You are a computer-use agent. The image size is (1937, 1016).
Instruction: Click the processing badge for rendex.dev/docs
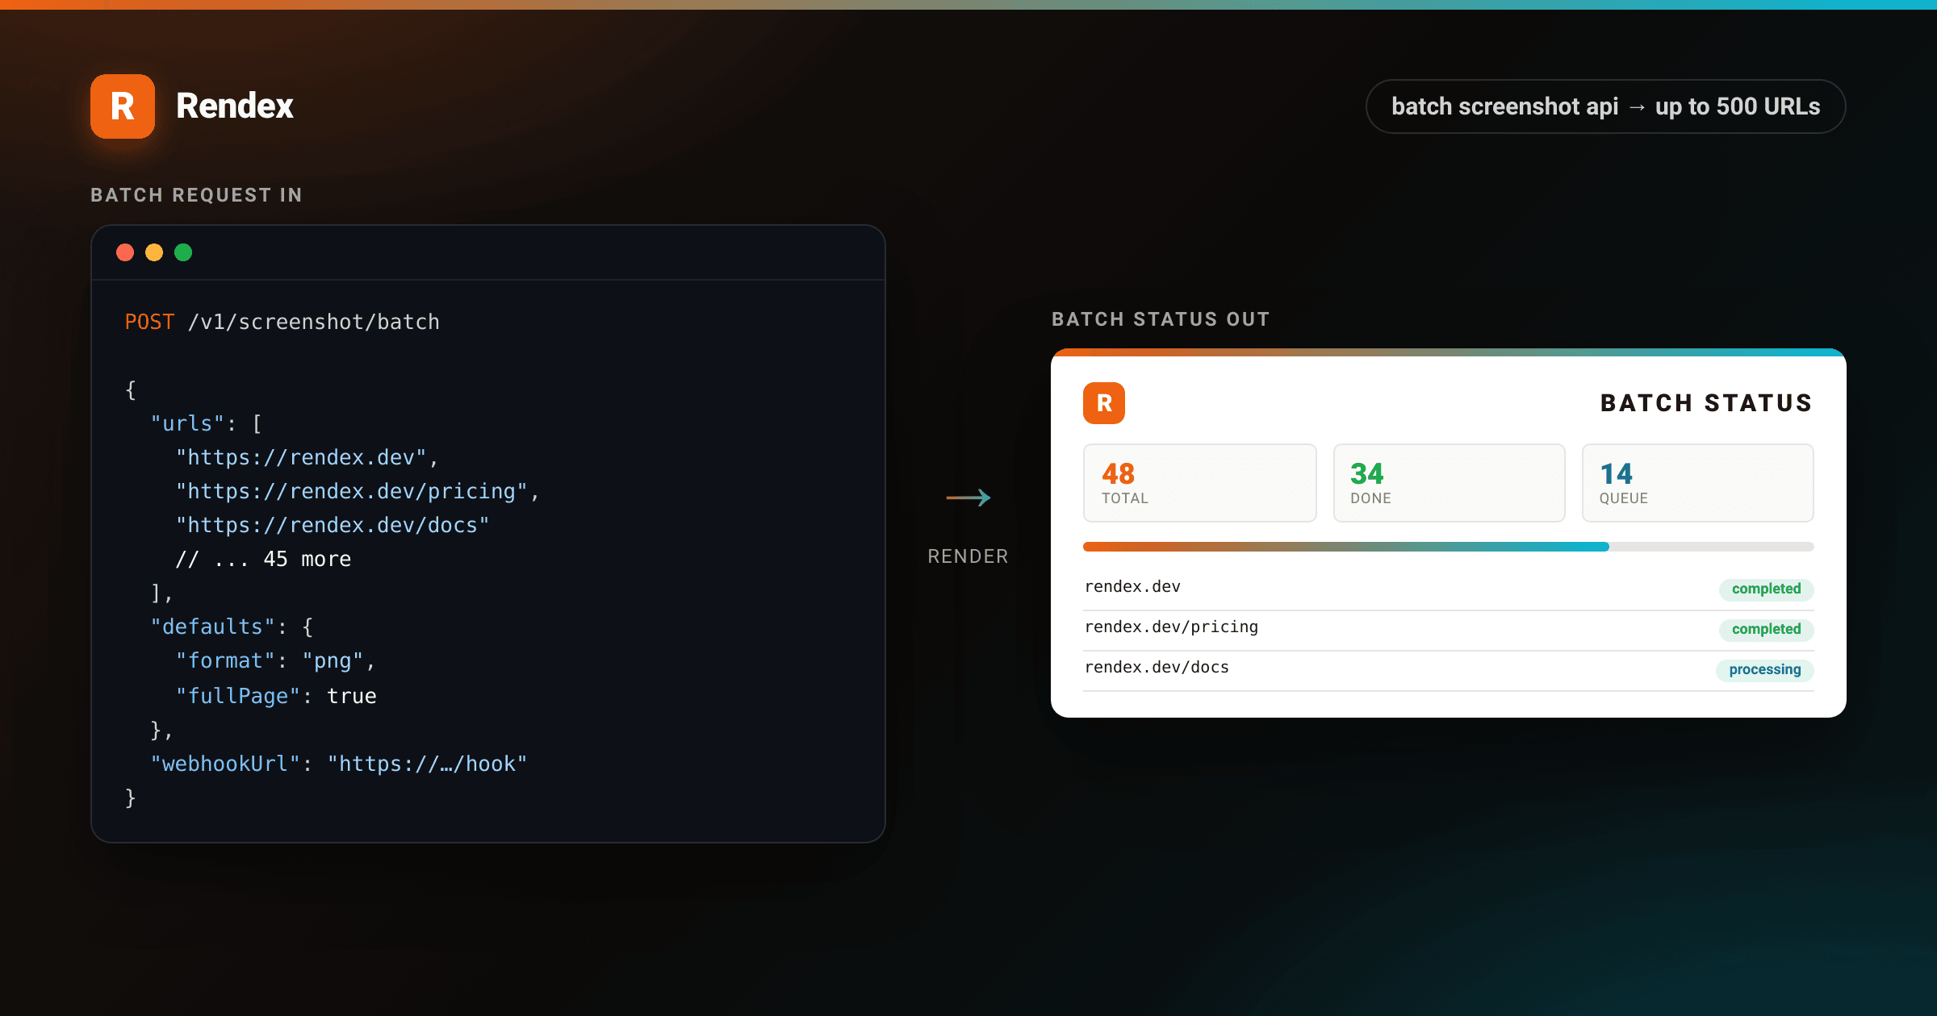coord(1765,669)
